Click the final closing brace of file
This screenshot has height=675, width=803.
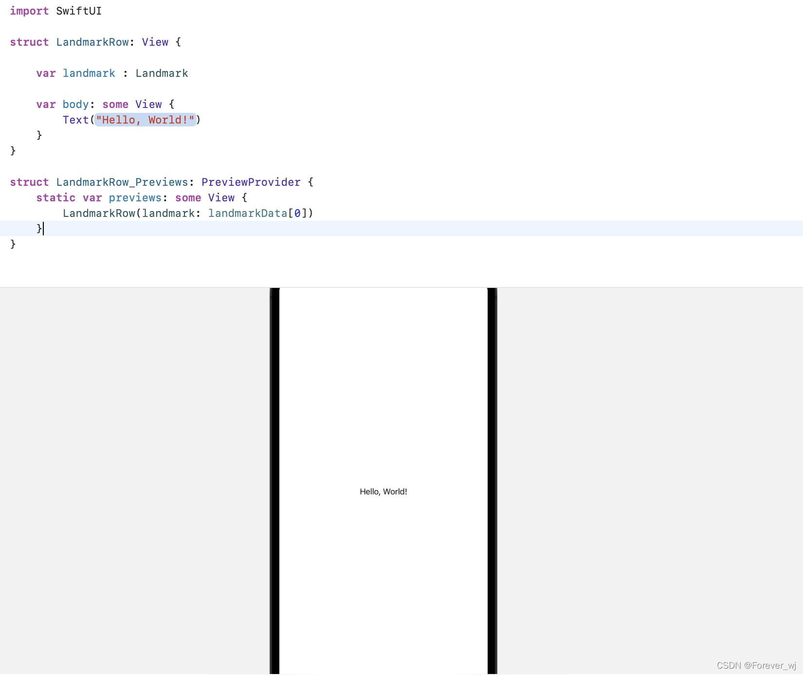coord(13,244)
